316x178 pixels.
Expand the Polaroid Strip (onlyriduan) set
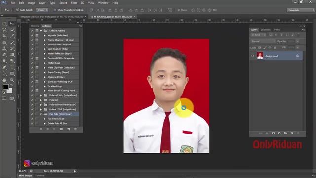[41, 95]
